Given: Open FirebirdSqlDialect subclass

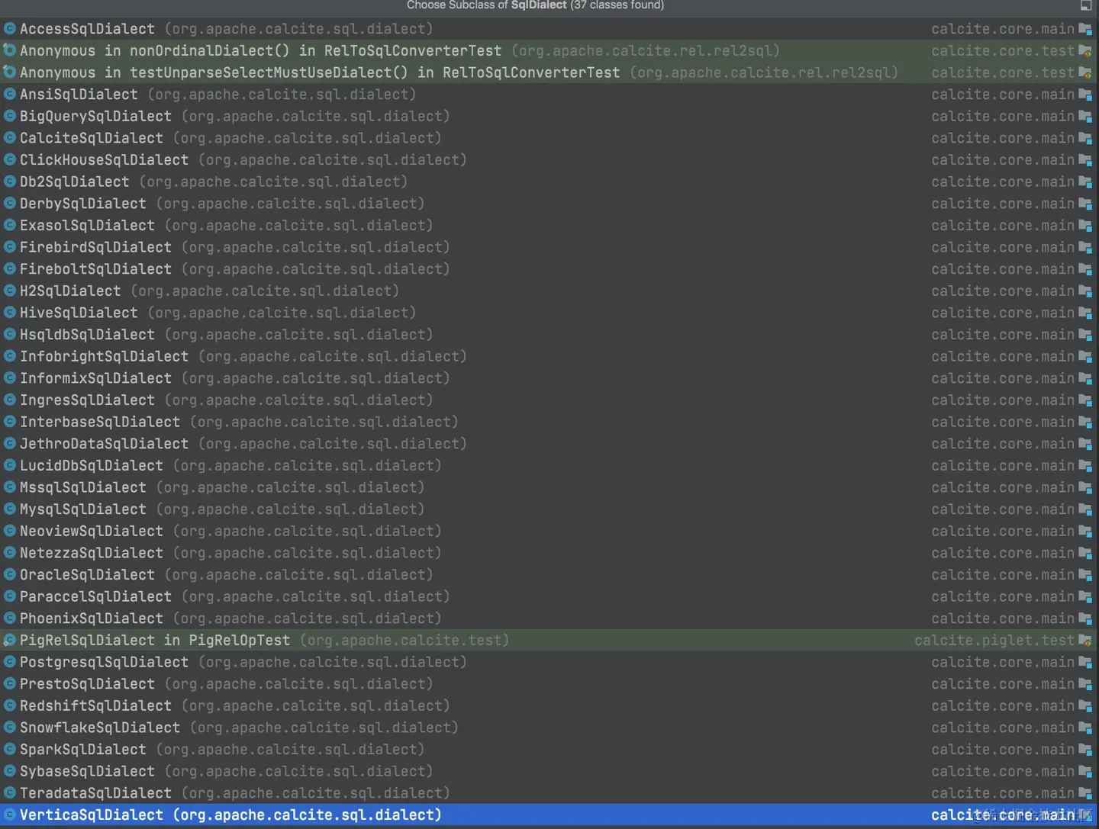Looking at the screenshot, I should tap(548, 247).
